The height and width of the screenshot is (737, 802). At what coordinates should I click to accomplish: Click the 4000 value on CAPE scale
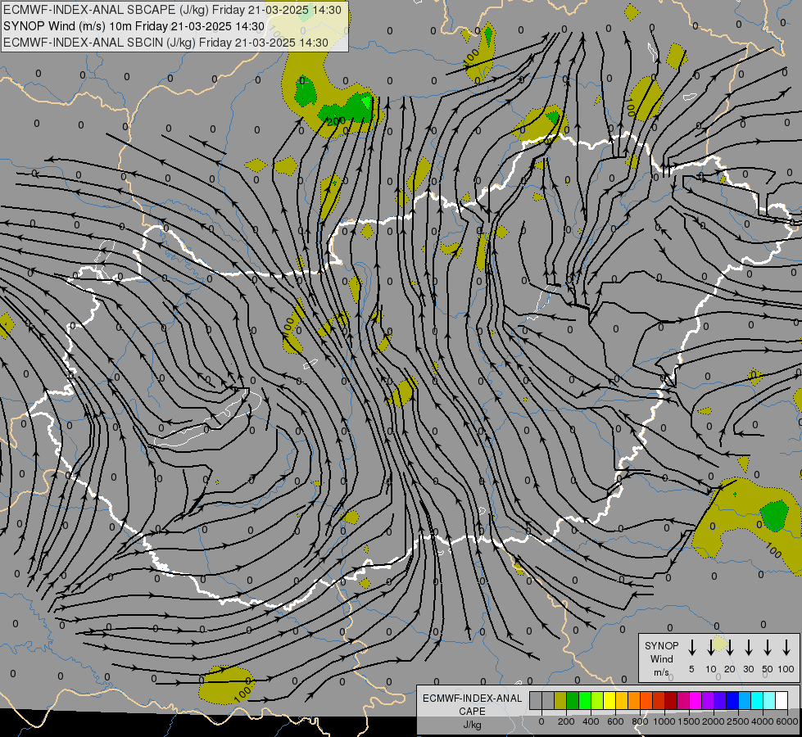click(763, 721)
